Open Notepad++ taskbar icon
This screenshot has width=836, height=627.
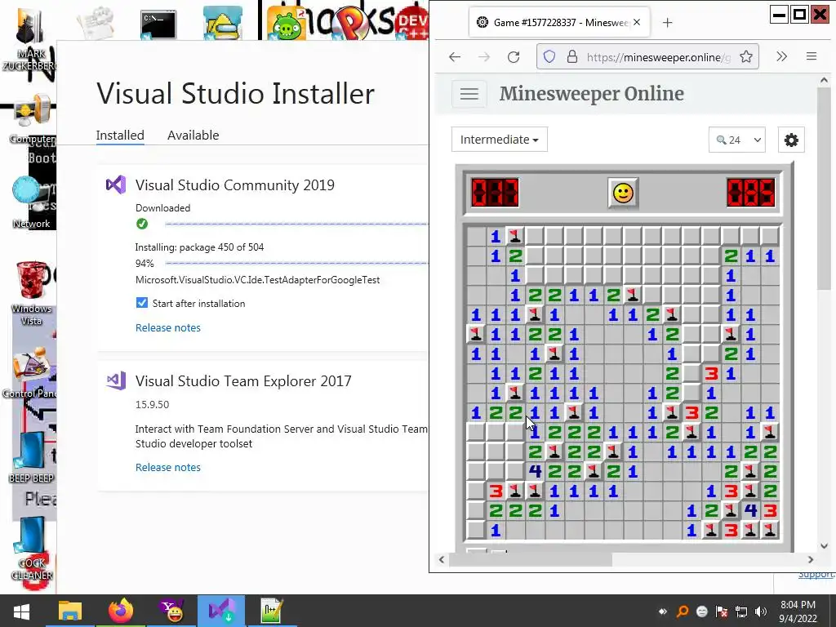click(271, 611)
